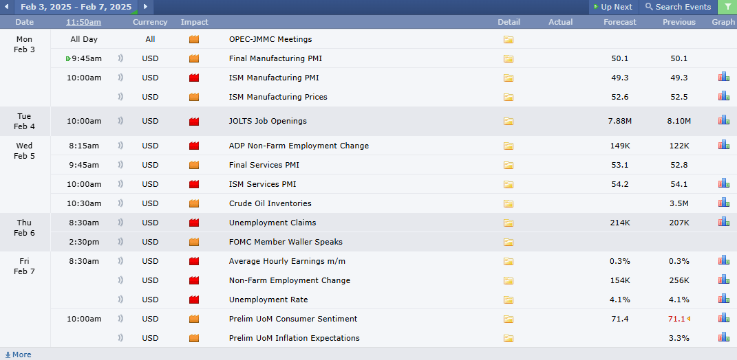Show graph for Crude Oil Inventories
This screenshot has height=360, width=737.
(723, 203)
